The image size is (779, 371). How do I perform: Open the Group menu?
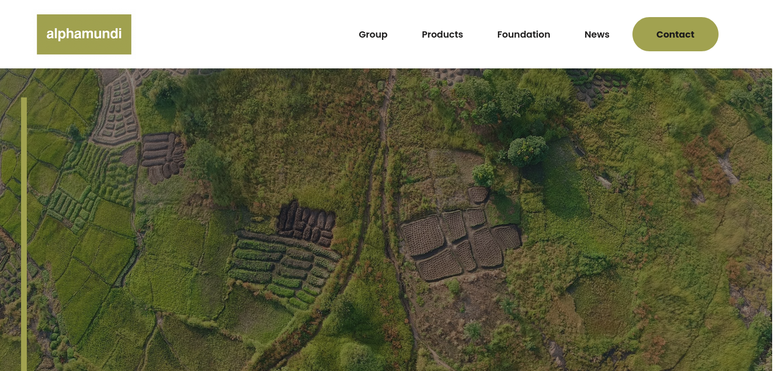[373, 34]
